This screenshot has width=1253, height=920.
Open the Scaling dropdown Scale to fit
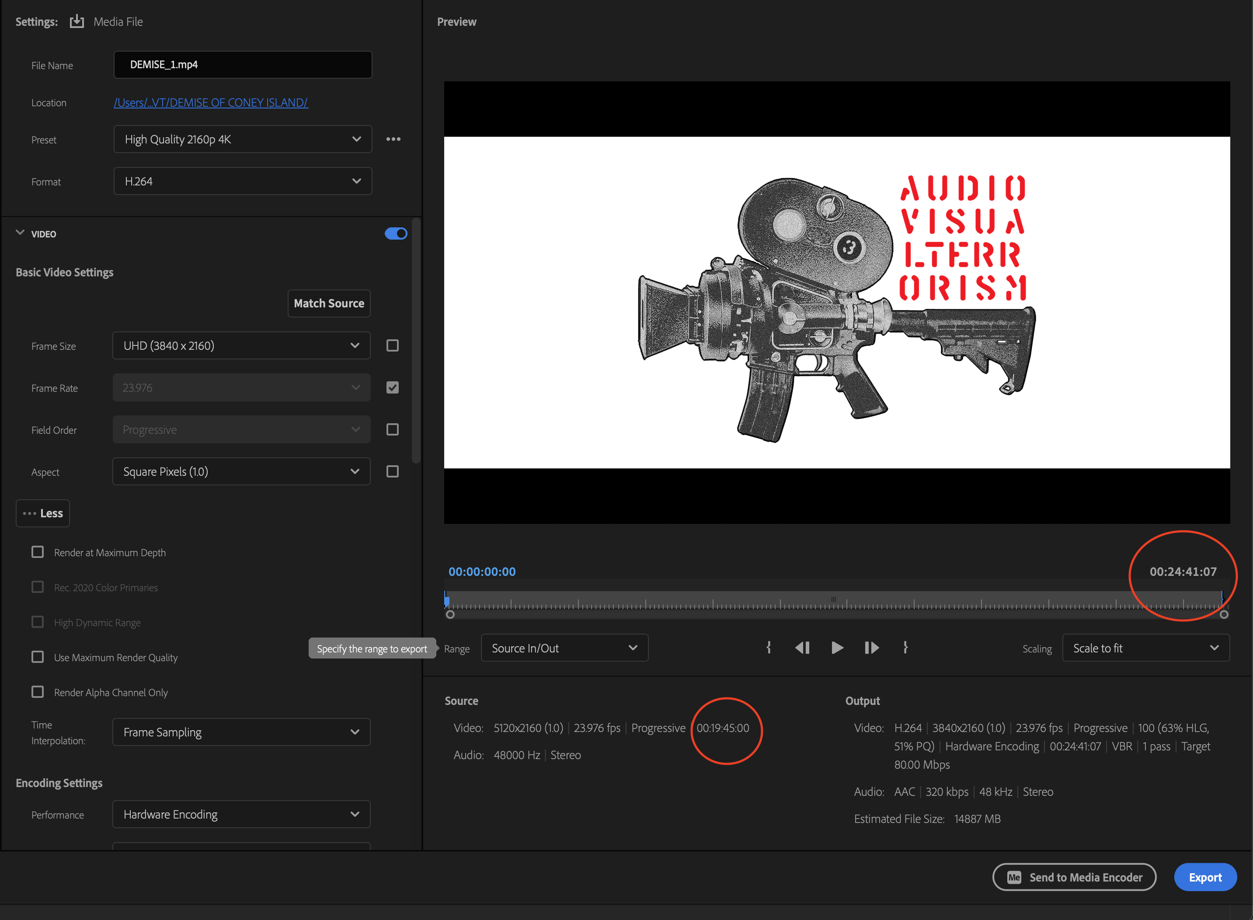[1145, 648]
